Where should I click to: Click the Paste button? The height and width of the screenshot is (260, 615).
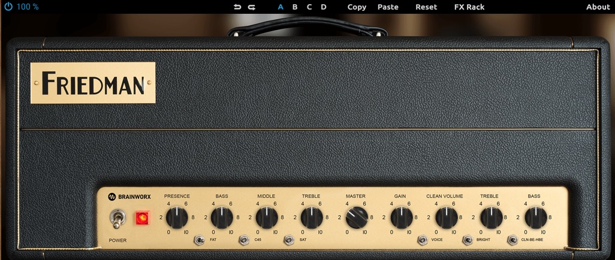(x=388, y=7)
